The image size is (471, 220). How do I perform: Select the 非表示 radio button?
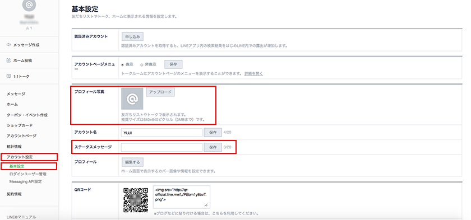[x=141, y=64]
